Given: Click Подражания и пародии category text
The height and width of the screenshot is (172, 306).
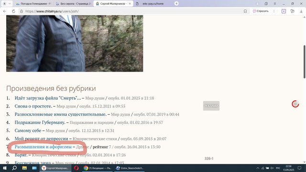Looking at the screenshot, I should click(x=91, y=122).
